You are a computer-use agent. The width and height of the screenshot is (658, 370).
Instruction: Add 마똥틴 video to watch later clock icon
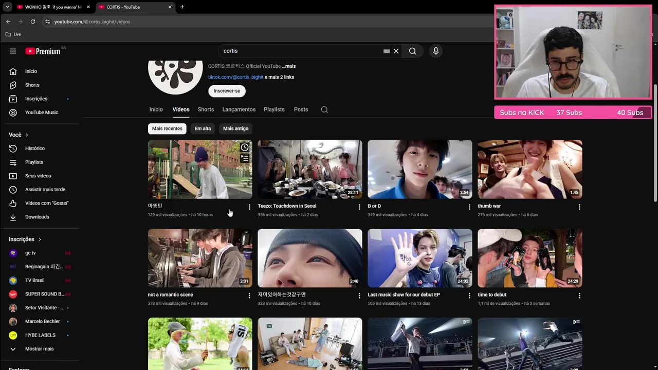245,147
